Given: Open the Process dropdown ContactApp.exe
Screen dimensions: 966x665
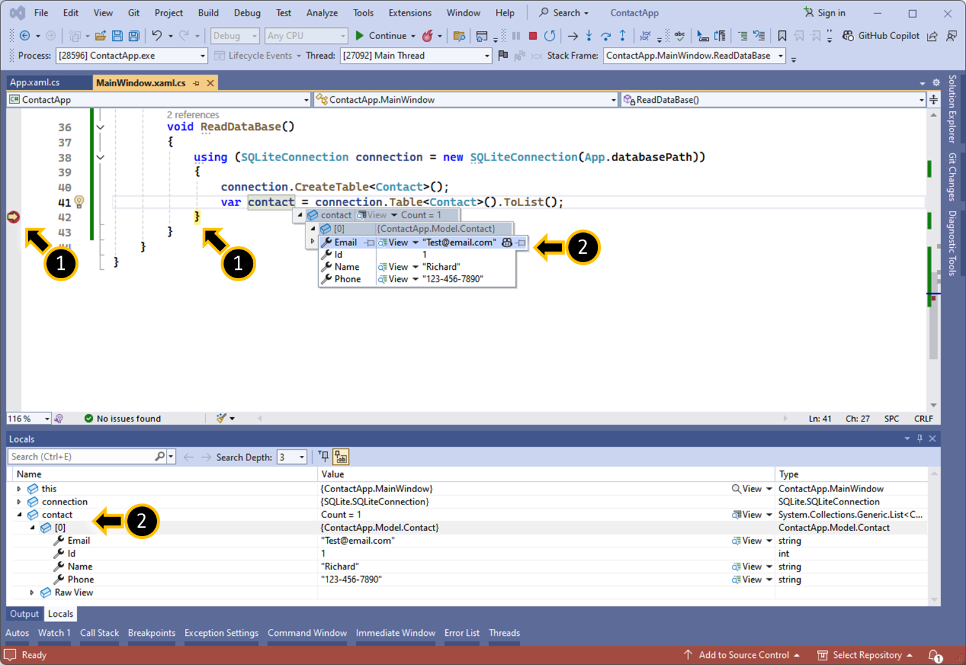Looking at the screenshot, I should (131, 55).
